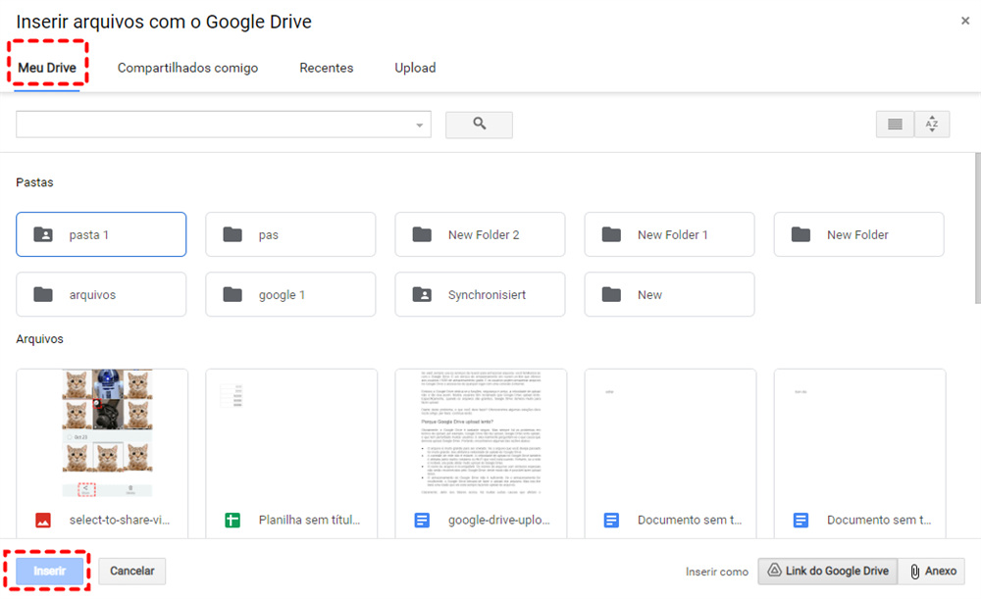The height and width of the screenshot is (599, 981).
Task: Click the vertical scrollbar of the file list
Action: [x=977, y=227]
